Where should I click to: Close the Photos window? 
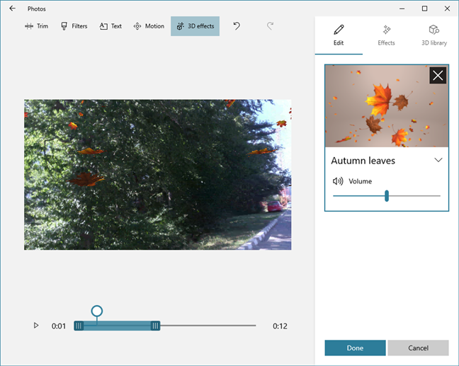447,8
